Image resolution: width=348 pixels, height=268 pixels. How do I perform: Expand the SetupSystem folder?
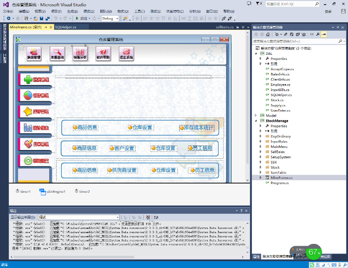(261, 157)
